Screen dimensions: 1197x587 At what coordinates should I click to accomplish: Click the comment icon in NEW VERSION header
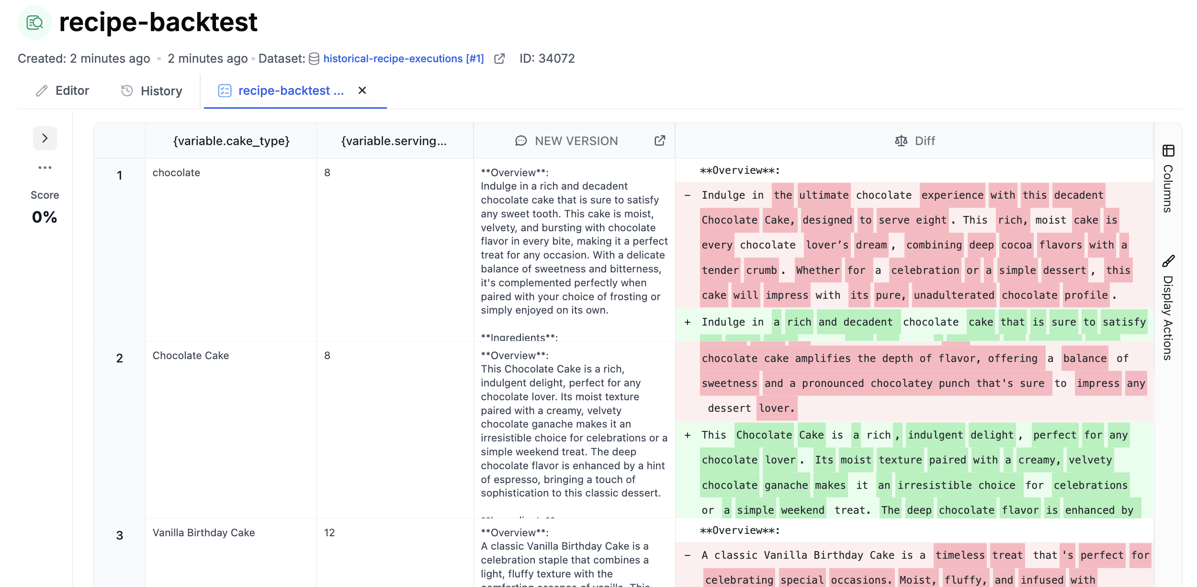(521, 141)
